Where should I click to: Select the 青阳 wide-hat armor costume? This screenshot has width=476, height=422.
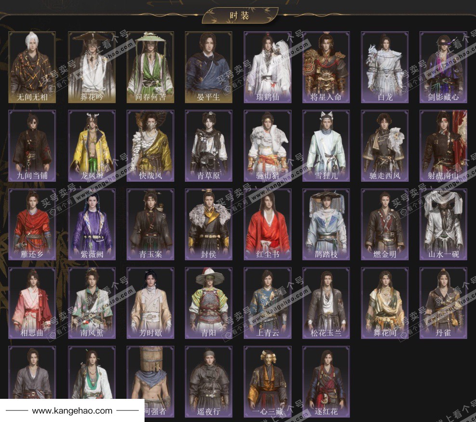(209, 303)
